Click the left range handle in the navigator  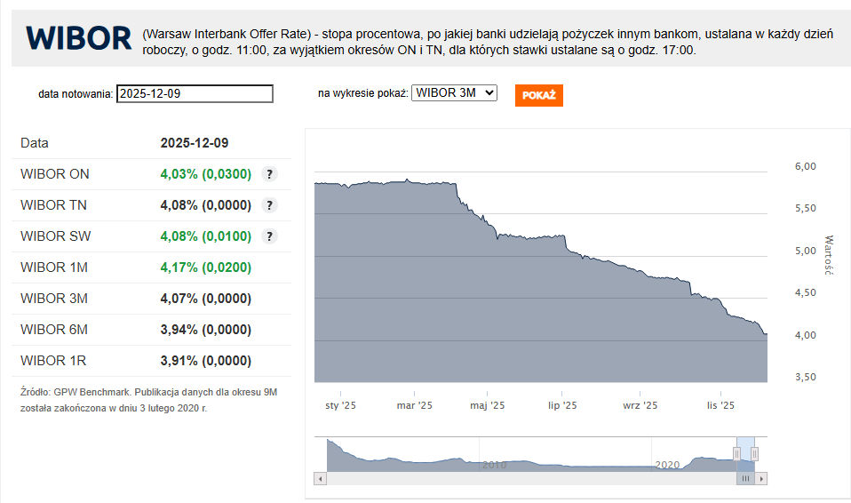[736, 453]
